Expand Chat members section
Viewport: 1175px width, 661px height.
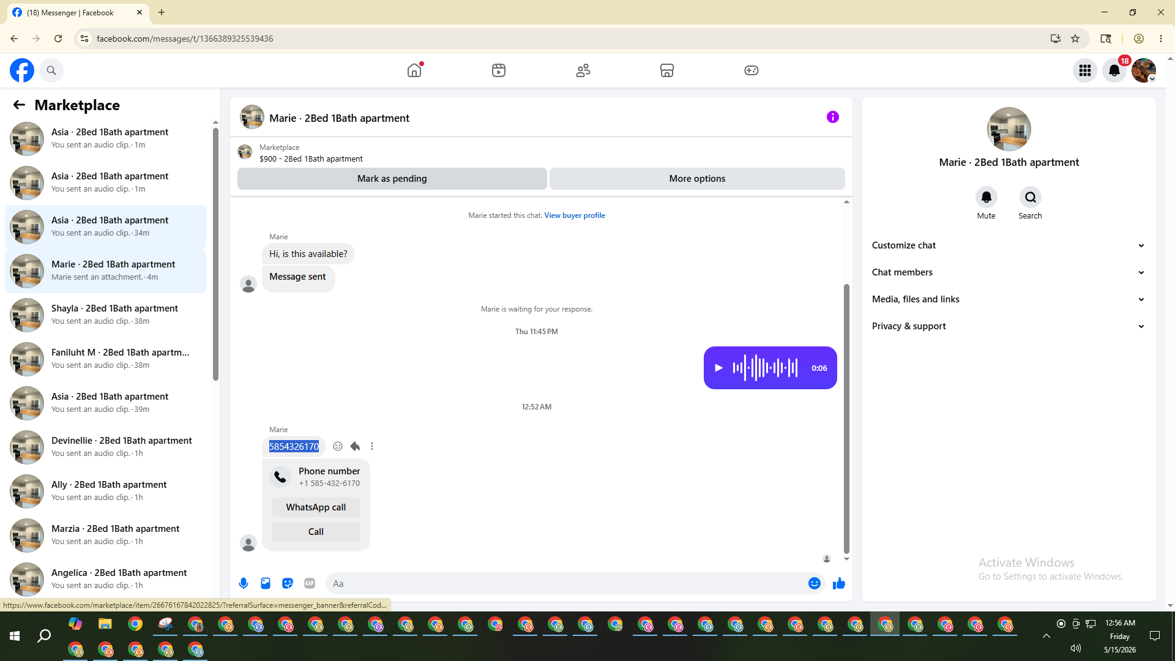[1009, 272]
